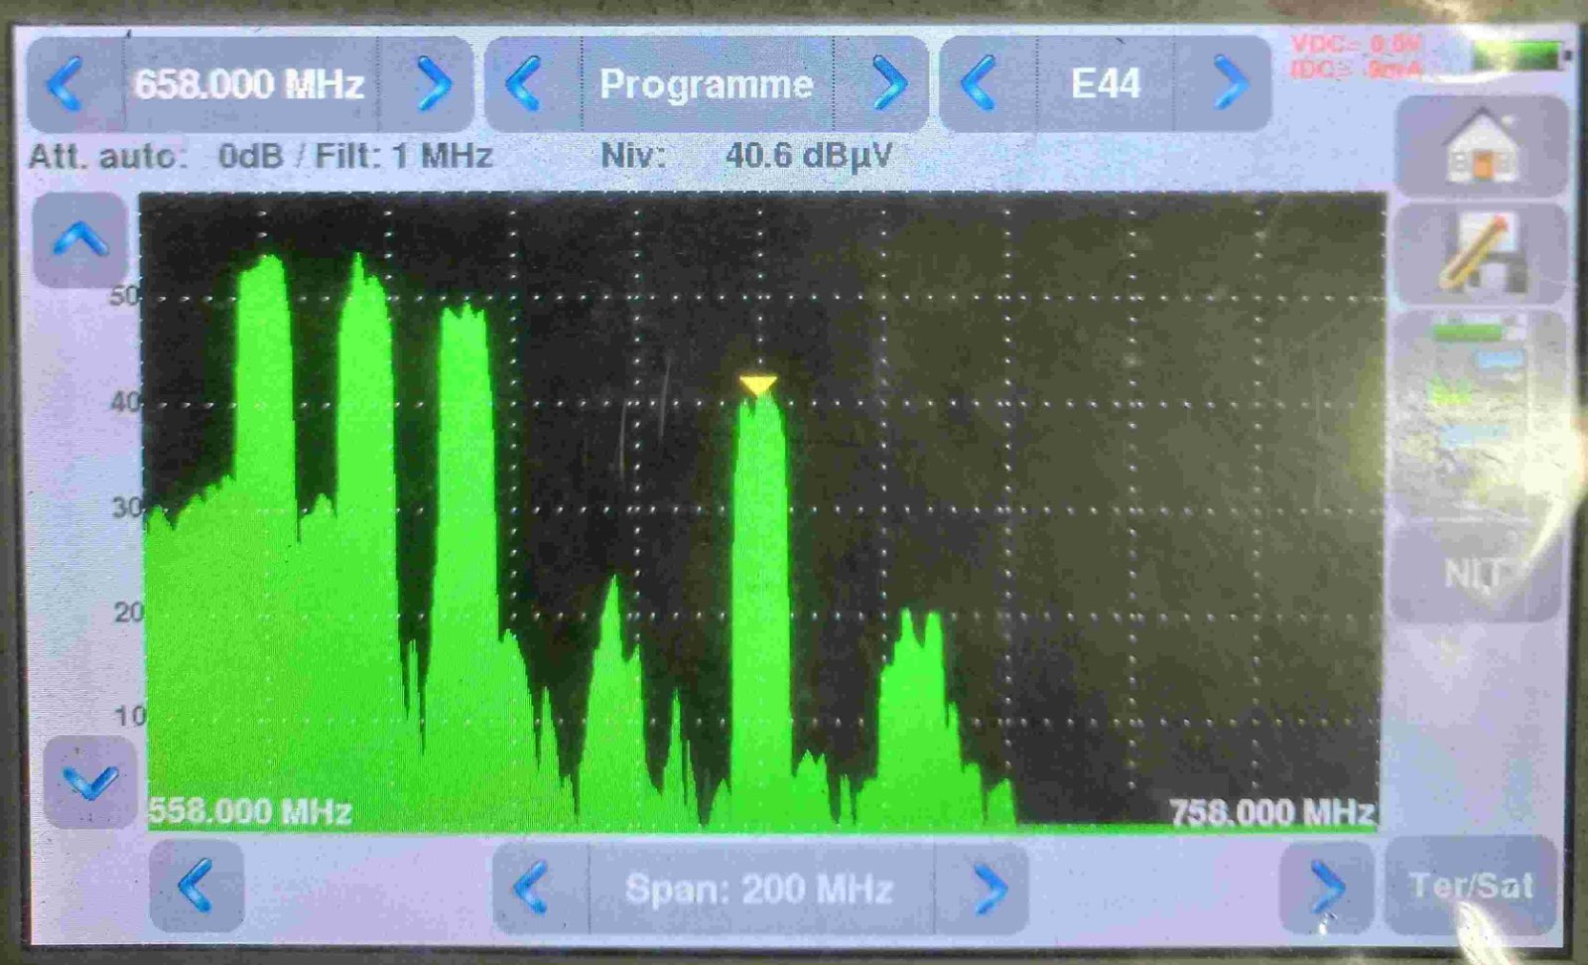Click the save to disk pencil icon

pos(1481,253)
